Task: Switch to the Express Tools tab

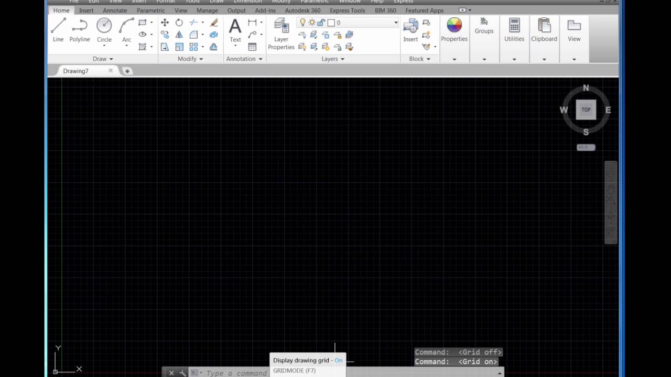Action: [x=348, y=10]
